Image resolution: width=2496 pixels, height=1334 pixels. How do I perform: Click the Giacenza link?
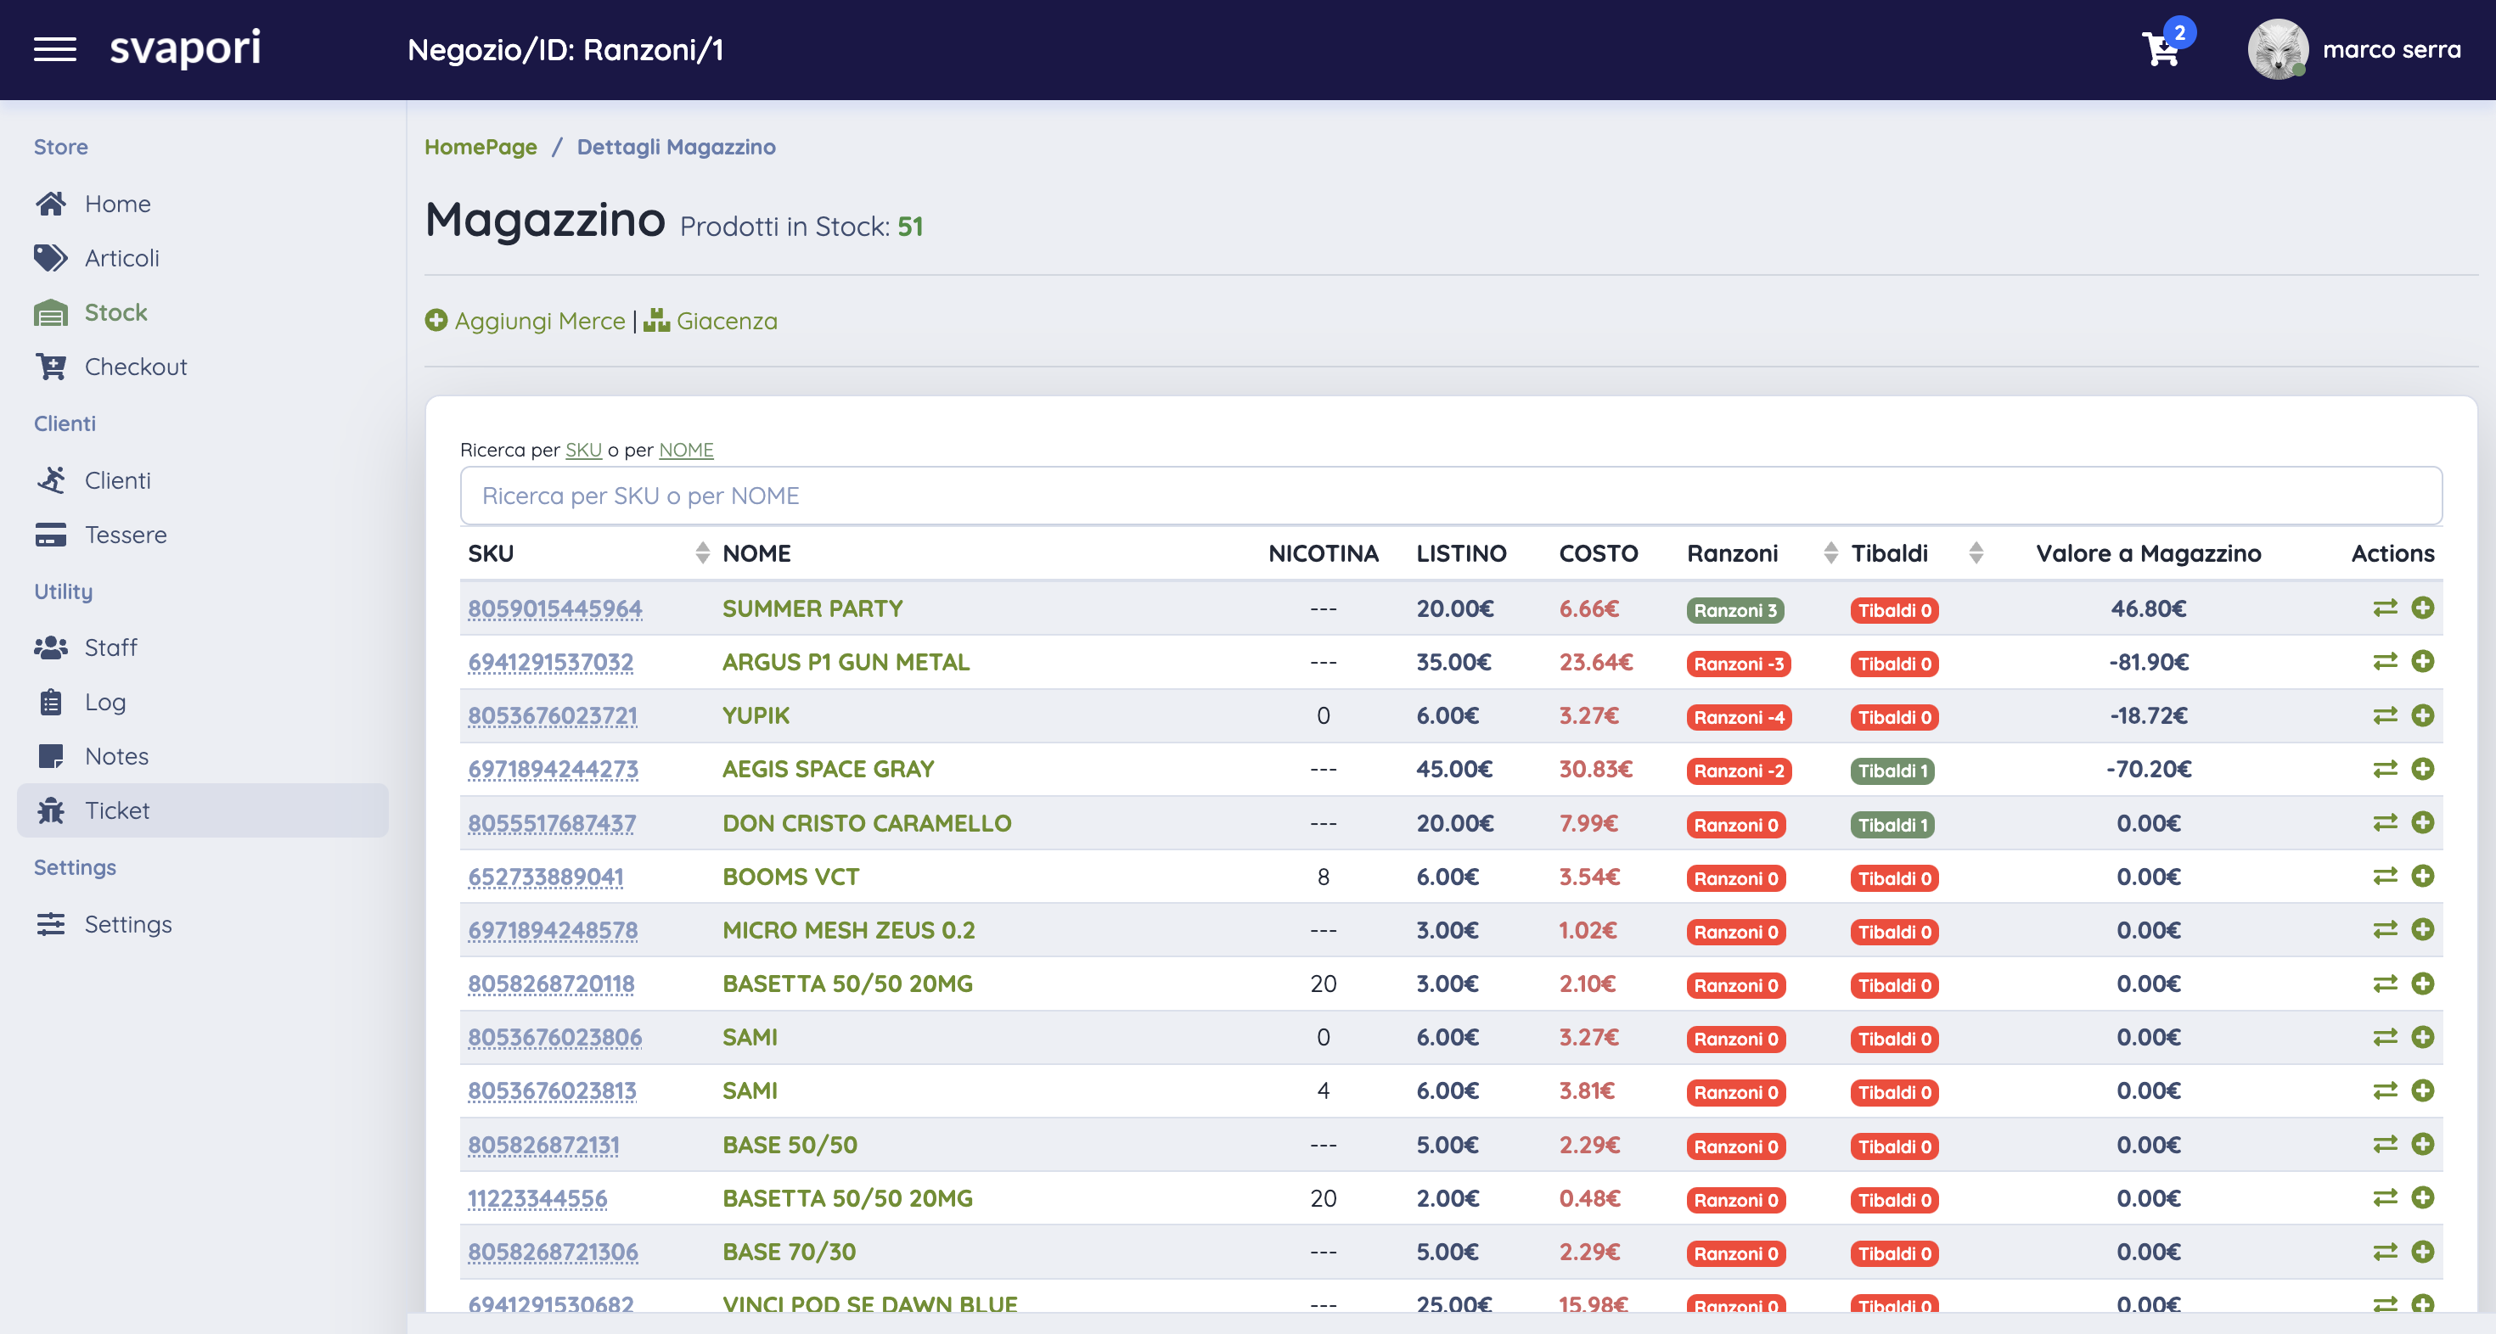click(711, 321)
